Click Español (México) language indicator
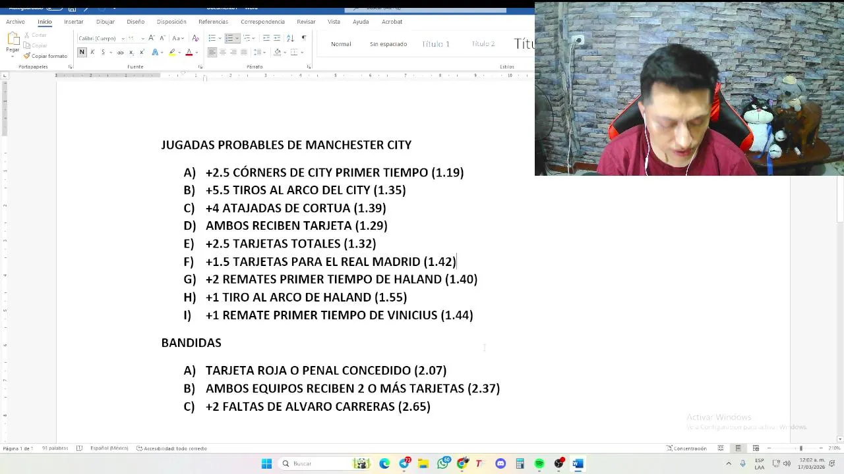Screen dimensions: 844x474 click(109, 448)
